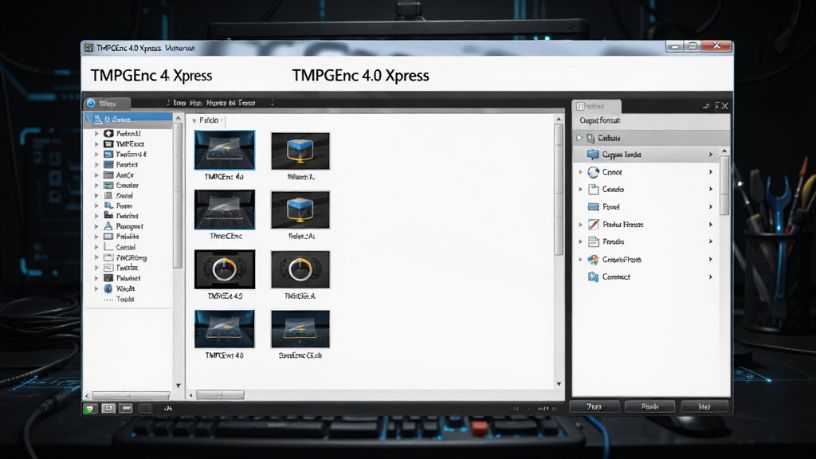This screenshot has width=816, height=459.
Task: Open the blue cube thumbnail in first row
Action: click(x=300, y=151)
